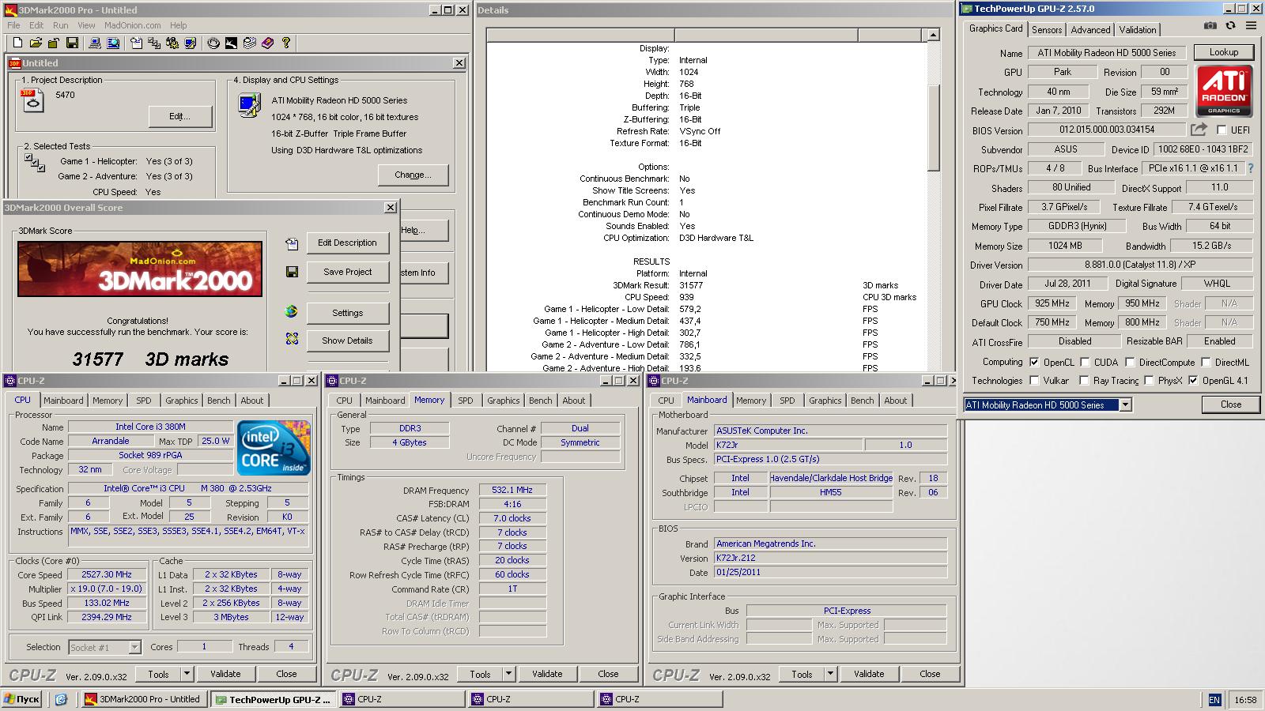Expand Tools dropdown arrow in first CPU-Z window
This screenshot has height=711, width=1265.
tap(187, 674)
